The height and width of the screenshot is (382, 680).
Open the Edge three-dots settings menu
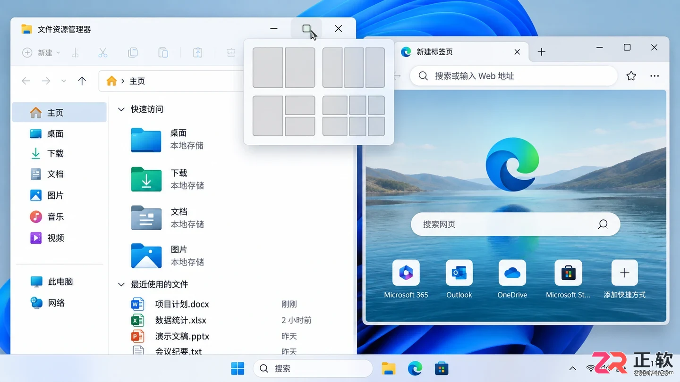coord(654,76)
